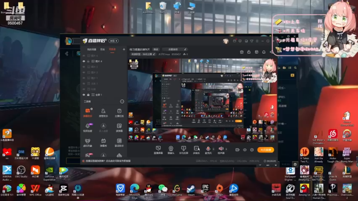The image size is (358, 201).
Task: Open the help link in the status bar
Action: click(x=108, y=161)
